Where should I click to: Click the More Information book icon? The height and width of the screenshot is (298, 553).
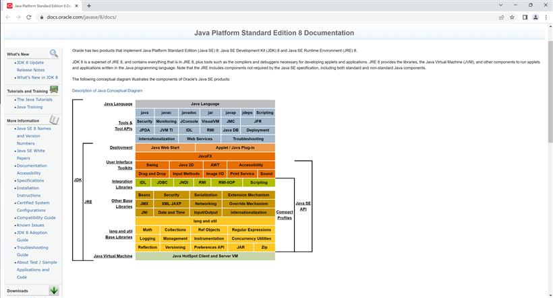coord(54,120)
